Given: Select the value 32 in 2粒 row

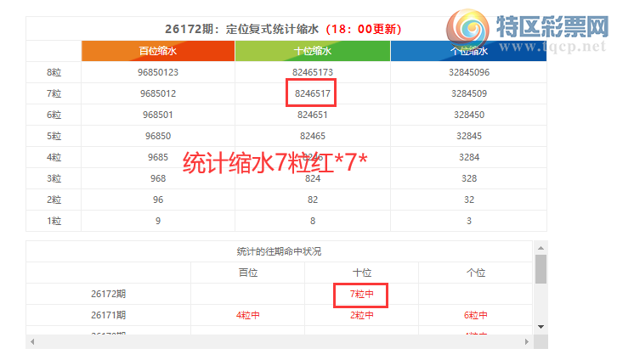Looking at the screenshot, I should (469, 200).
